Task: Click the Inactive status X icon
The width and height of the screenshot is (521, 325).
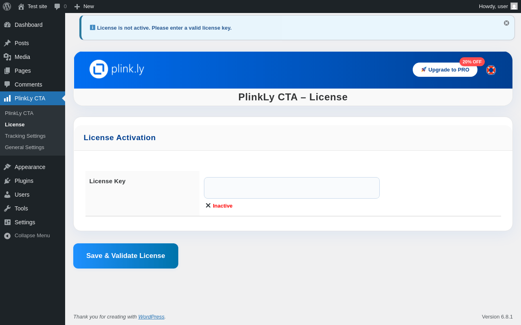Action: [208, 206]
